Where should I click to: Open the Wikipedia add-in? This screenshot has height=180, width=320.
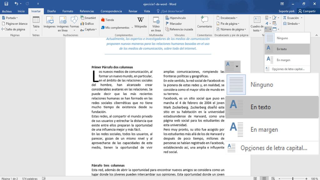click(140, 22)
